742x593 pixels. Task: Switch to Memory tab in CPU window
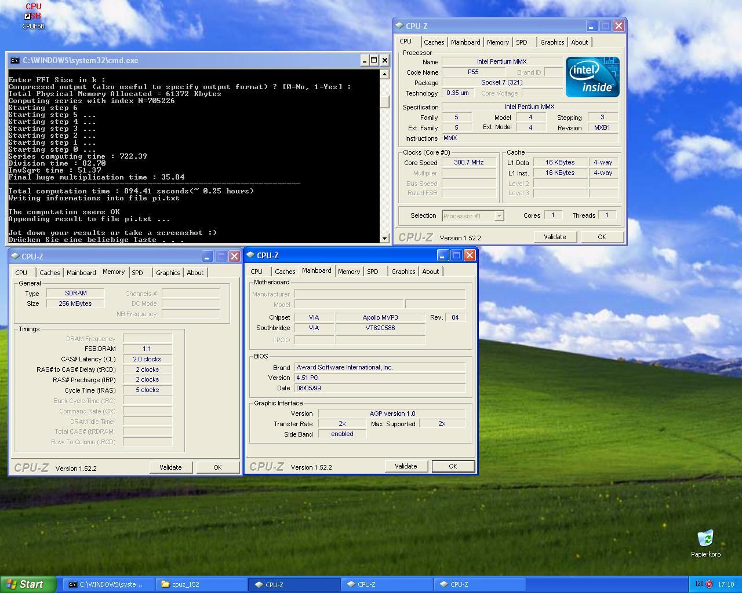[497, 42]
